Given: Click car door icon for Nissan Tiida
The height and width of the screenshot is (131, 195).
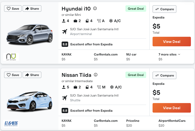Looking at the screenshot, I should (87, 87).
